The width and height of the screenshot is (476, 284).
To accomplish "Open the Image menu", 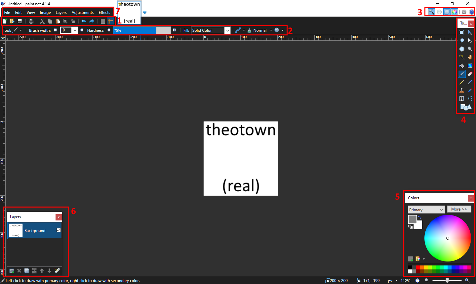I will point(45,13).
